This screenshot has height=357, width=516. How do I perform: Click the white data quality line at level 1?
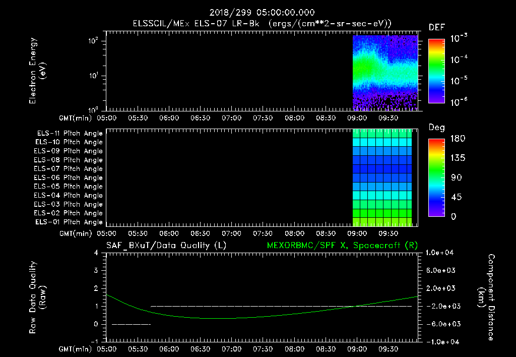click(x=281, y=306)
